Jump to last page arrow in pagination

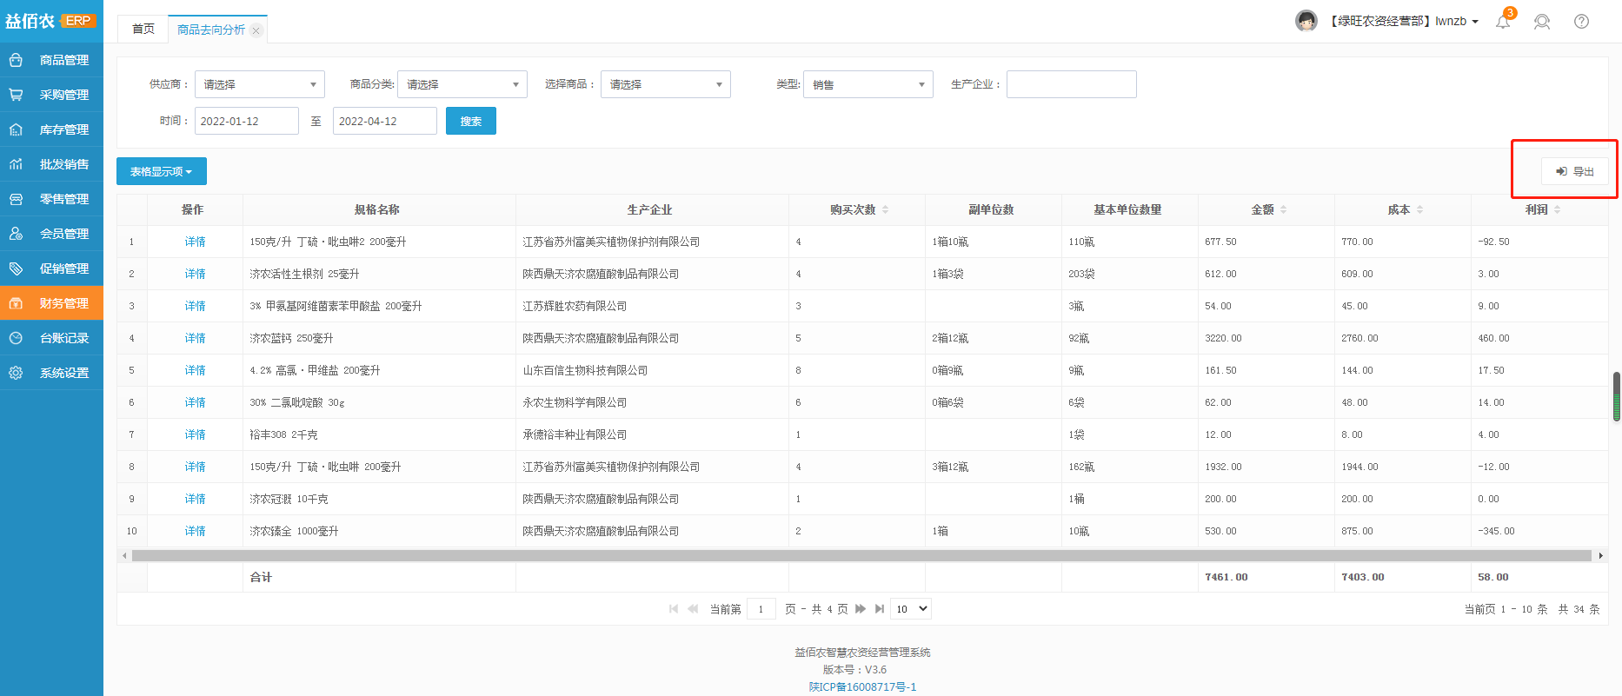pyautogui.click(x=880, y=609)
